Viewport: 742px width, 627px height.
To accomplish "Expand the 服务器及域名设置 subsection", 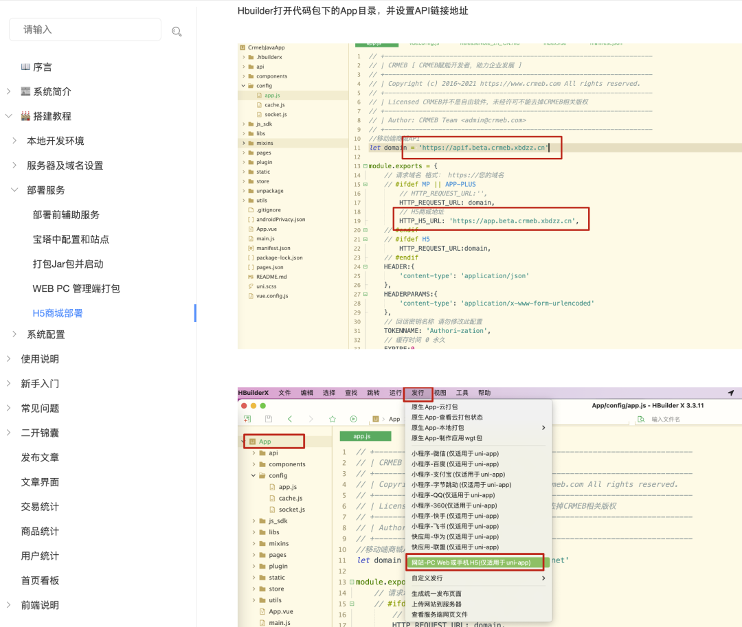I will [x=14, y=165].
